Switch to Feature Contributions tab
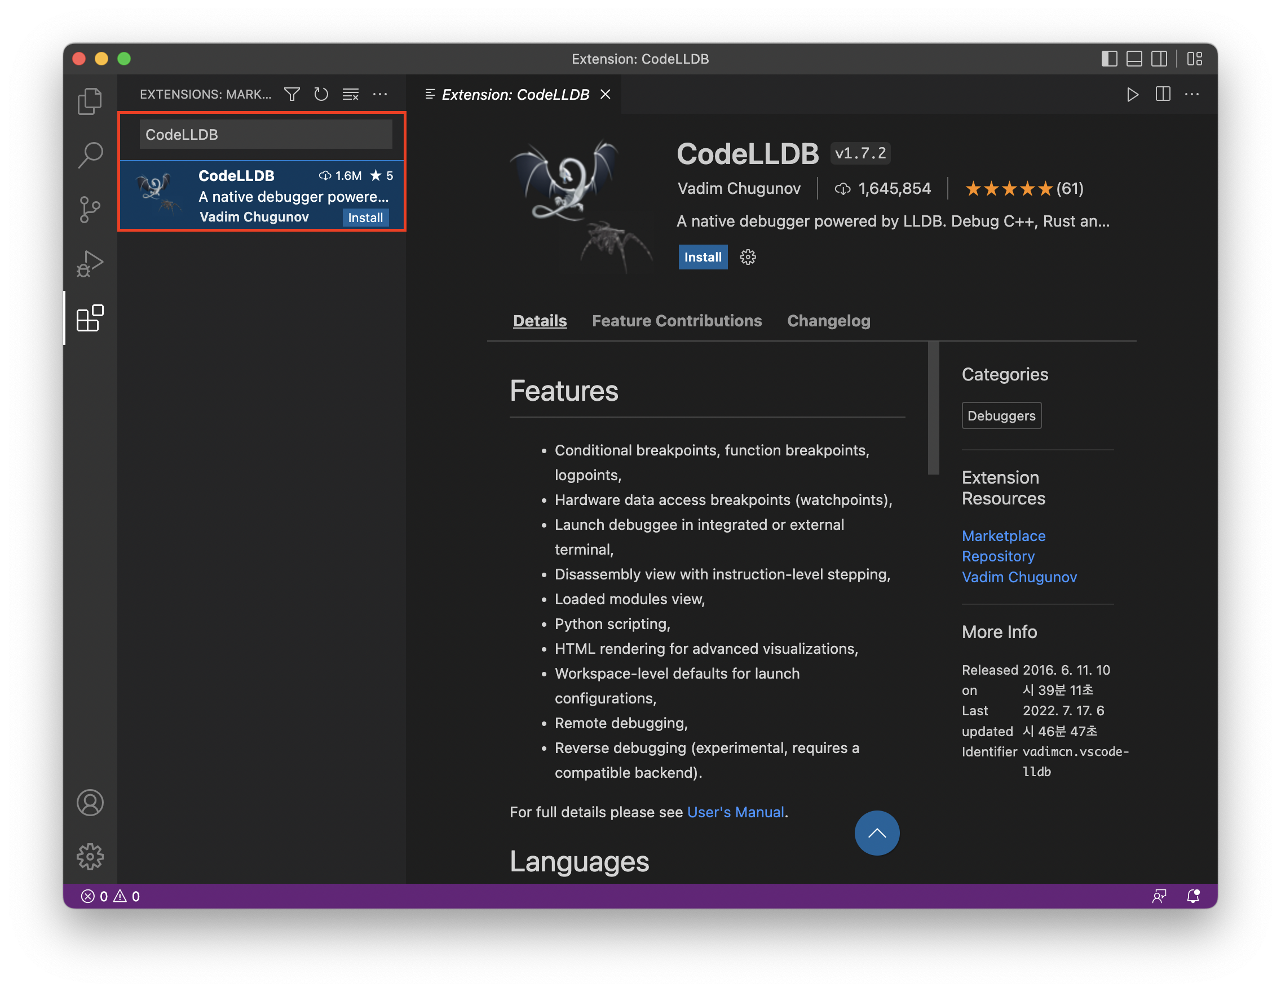Image resolution: width=1281 pixels, height=992 pixels. tap(676, 321)
